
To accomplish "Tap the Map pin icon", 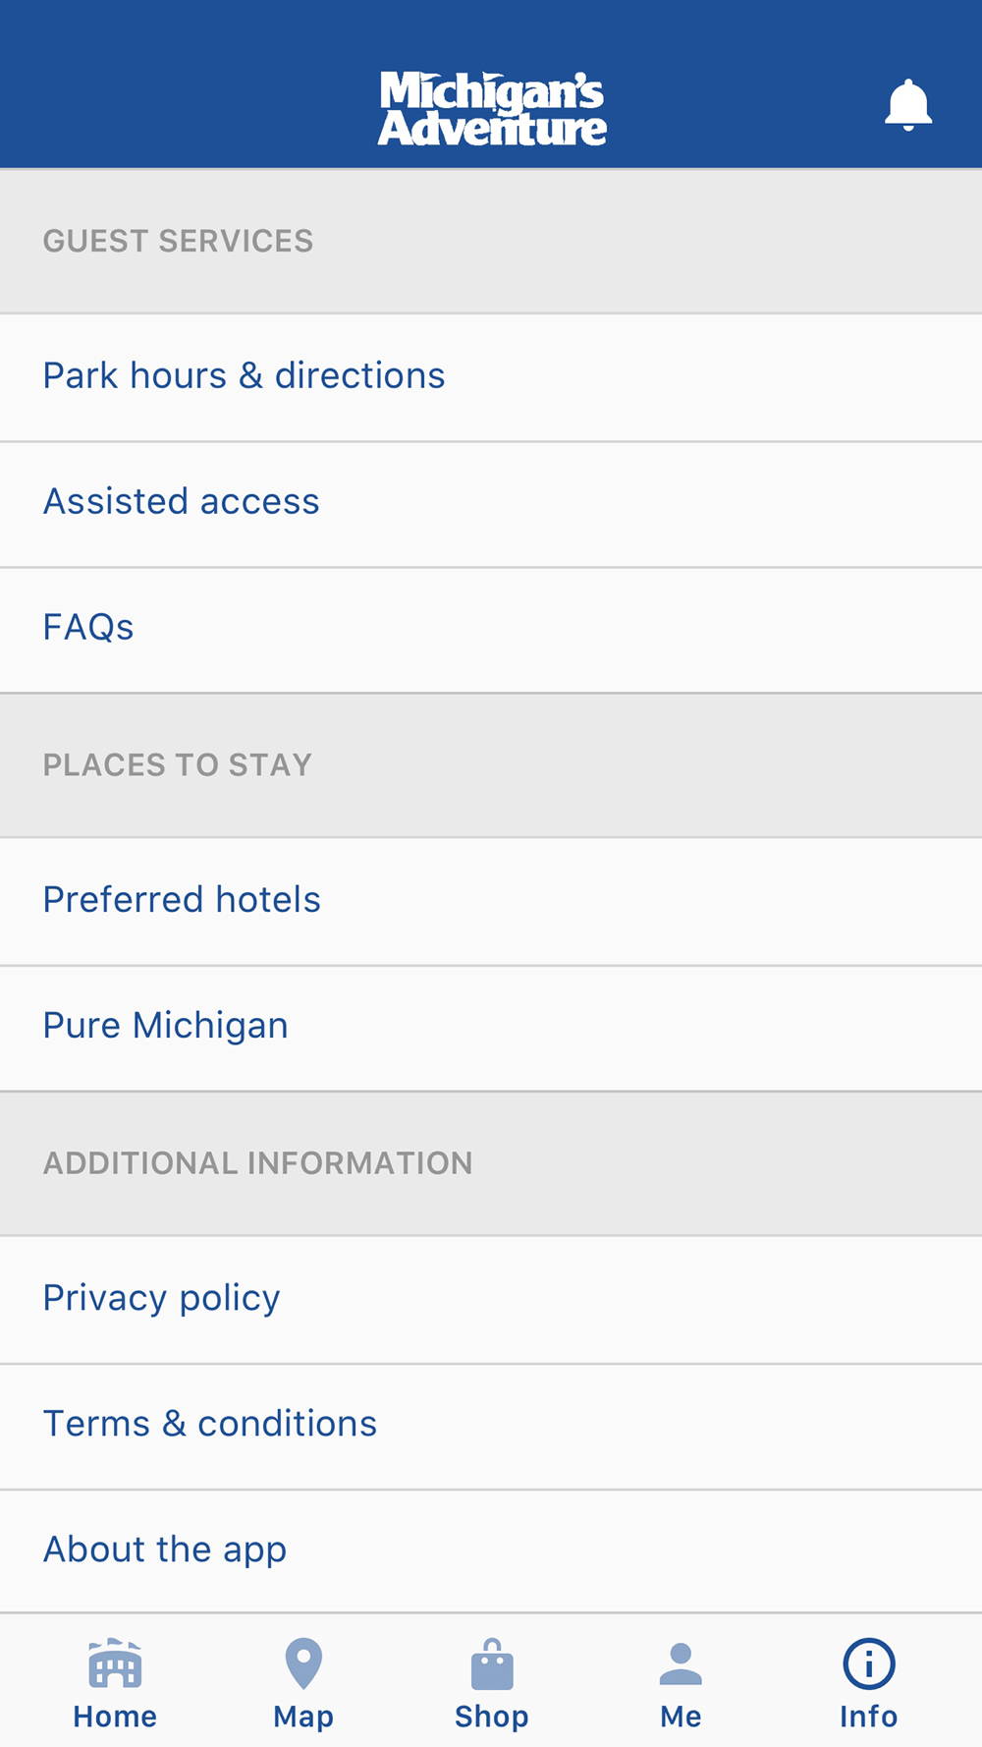I will click(x=303, y=1662).
